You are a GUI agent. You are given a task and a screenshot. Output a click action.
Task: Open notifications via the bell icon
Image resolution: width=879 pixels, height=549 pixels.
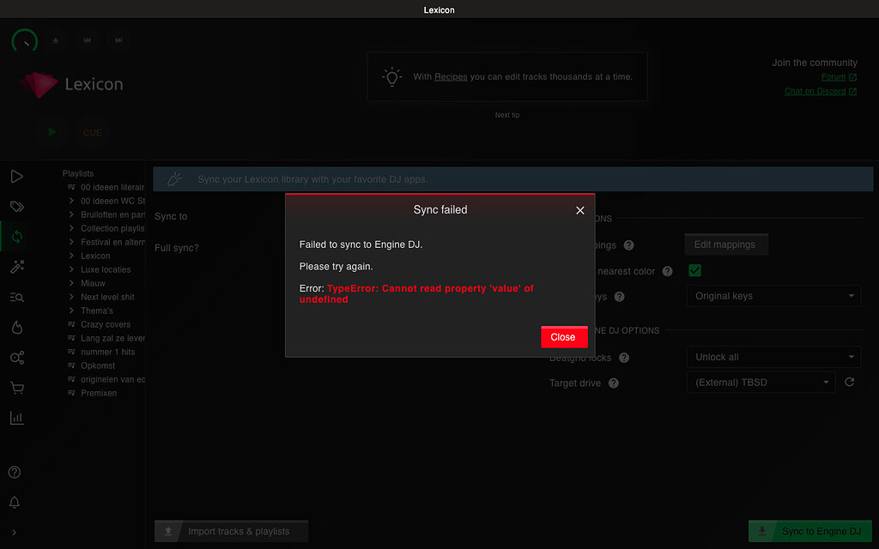pyautogui.click(x=16, y=502)
